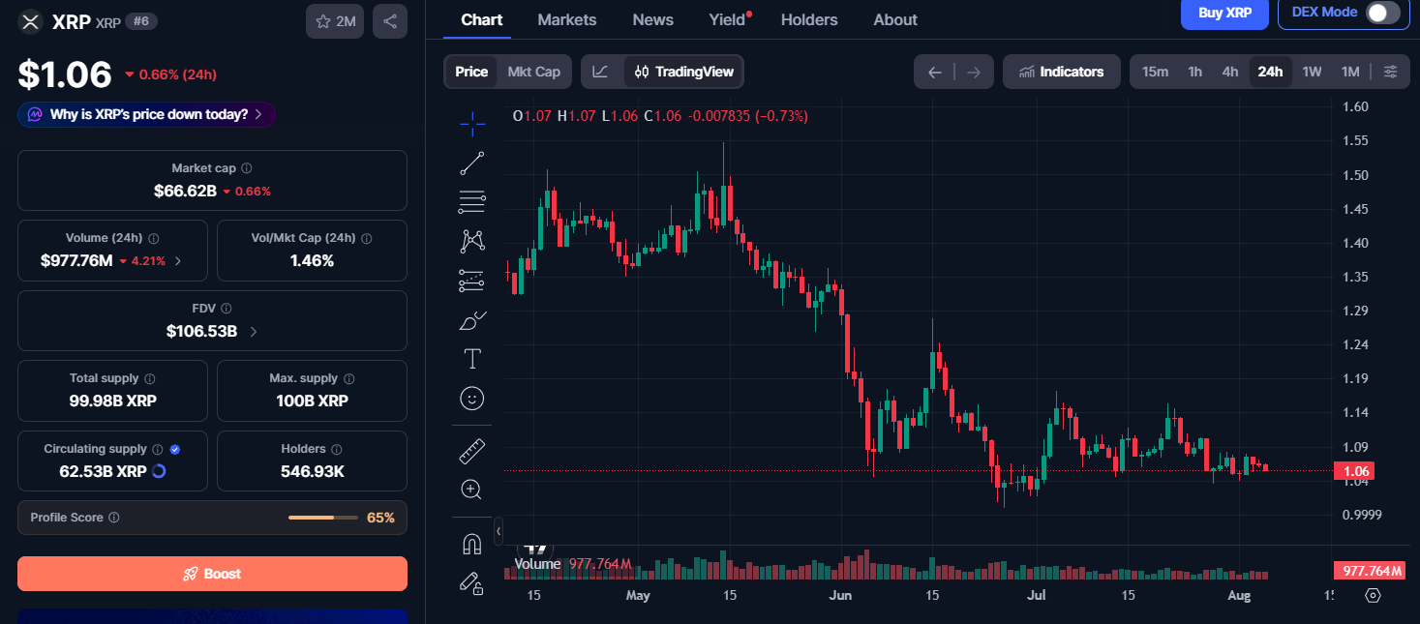The image size is (1420, 624).
Task: Select the trend line drawing tool
Action: pos(472,163)
